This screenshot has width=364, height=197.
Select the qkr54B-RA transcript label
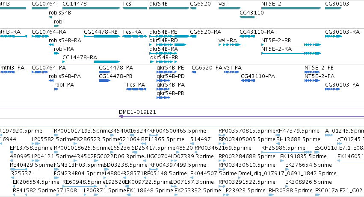(x=164, y=49)
